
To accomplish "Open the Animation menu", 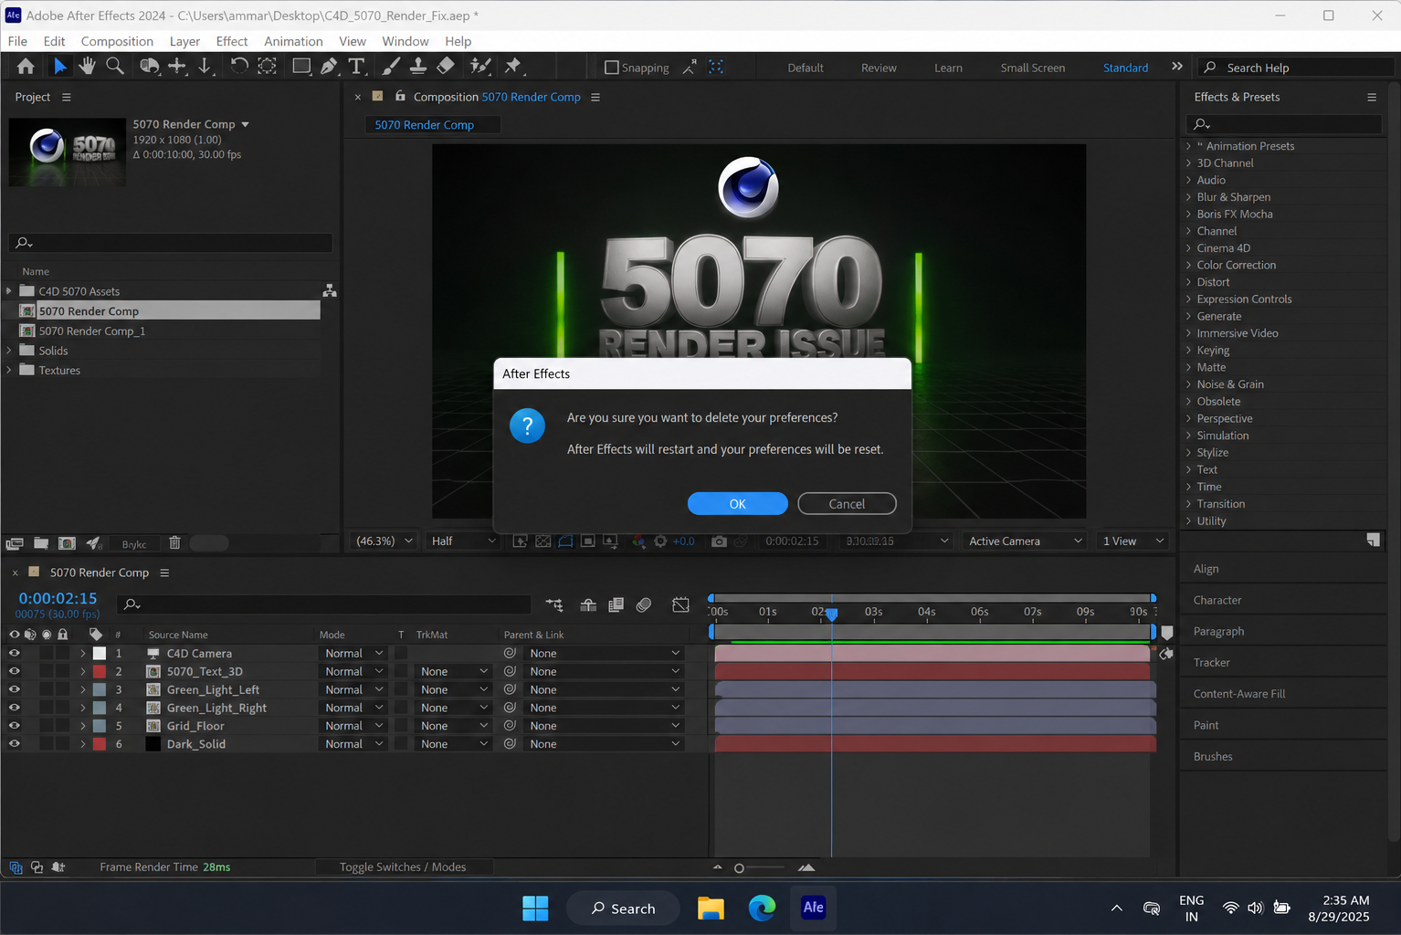I will pos(293,41).
